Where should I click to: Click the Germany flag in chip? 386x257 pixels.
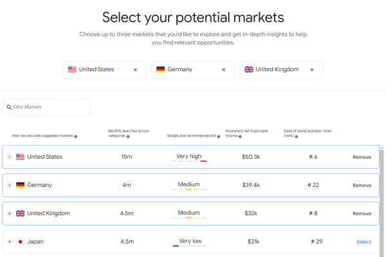(x=160, y=69)
